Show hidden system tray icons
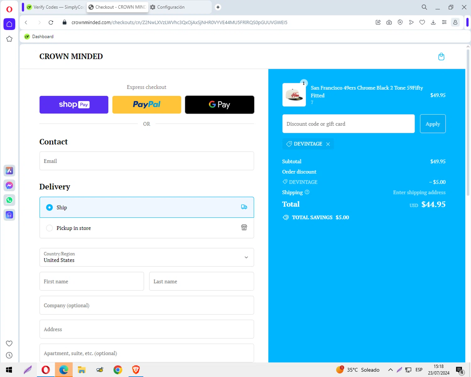471x377 pixels. [x=390, y=370]
